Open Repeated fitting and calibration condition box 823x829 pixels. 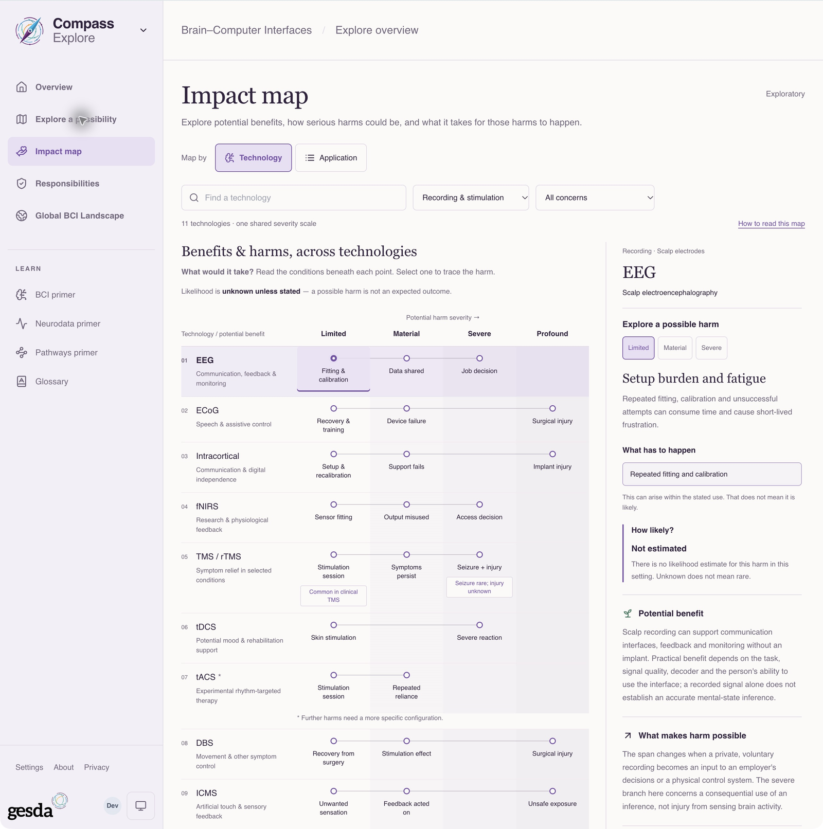(712, 474)
